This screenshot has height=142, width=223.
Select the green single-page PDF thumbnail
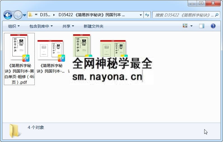(82, 45)
